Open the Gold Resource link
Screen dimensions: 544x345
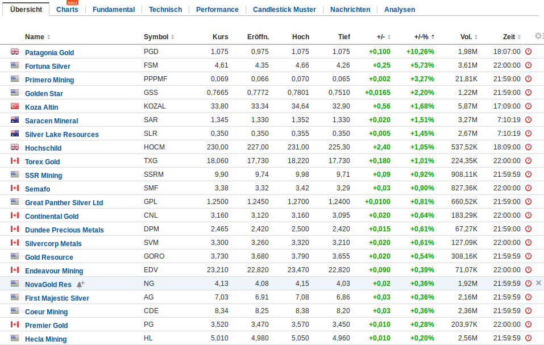coord(49,257)
